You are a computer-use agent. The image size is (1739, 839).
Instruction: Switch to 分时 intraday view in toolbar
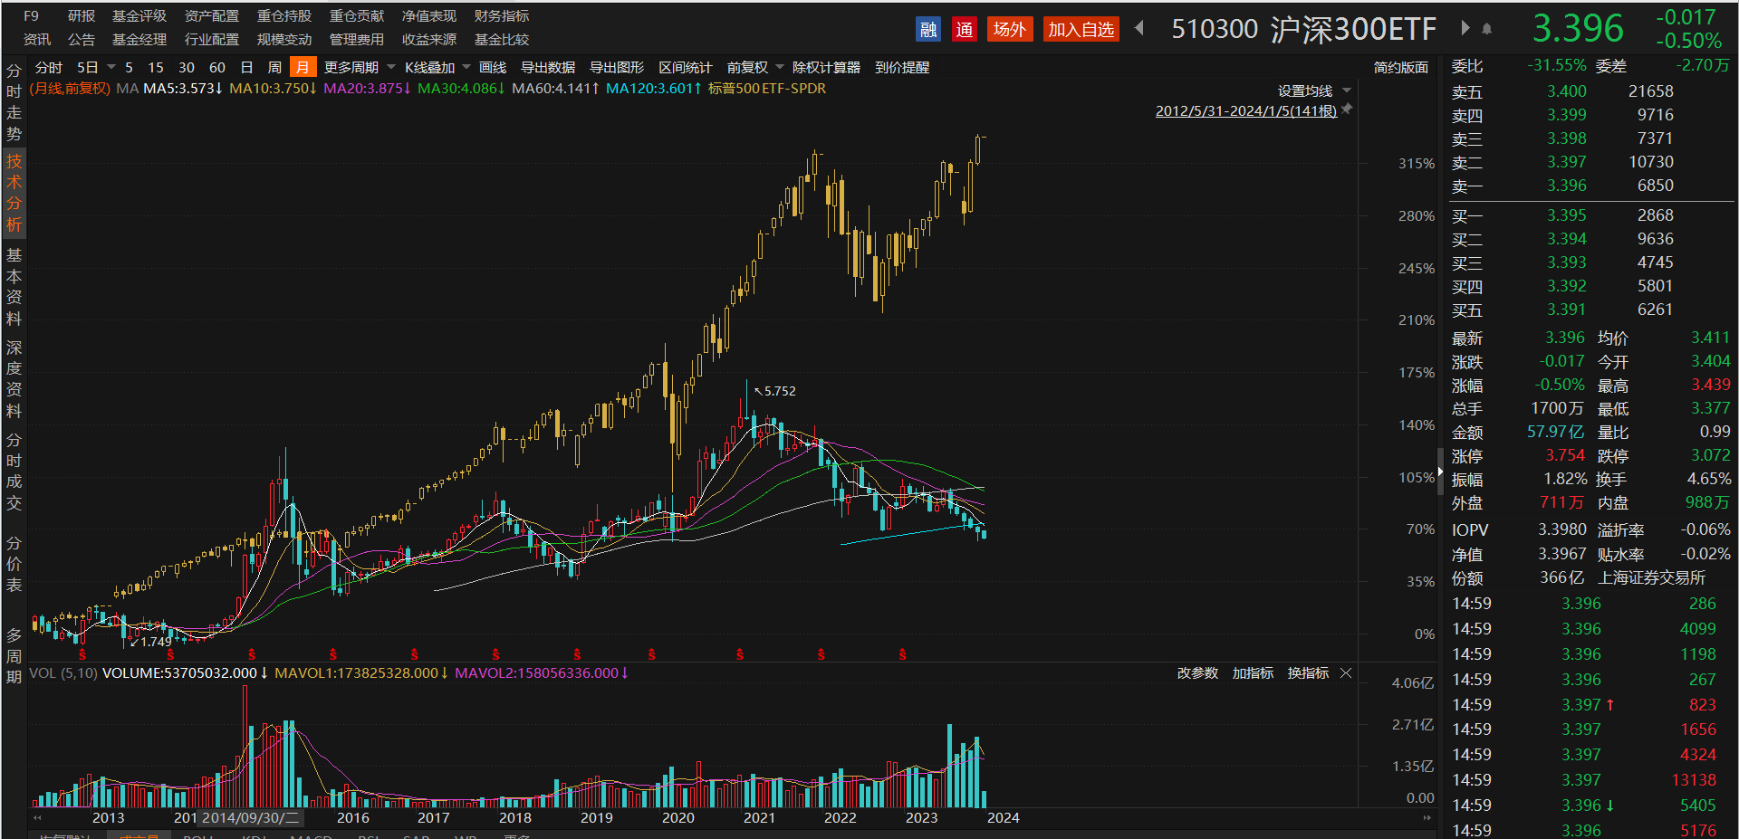click(49, 68)
